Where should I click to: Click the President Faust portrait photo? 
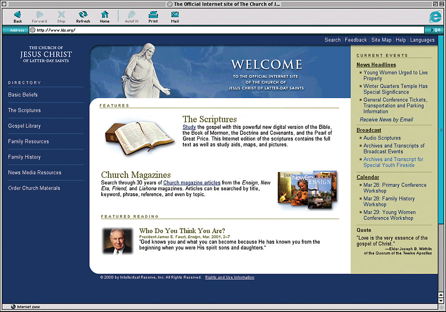coord(118,241)
